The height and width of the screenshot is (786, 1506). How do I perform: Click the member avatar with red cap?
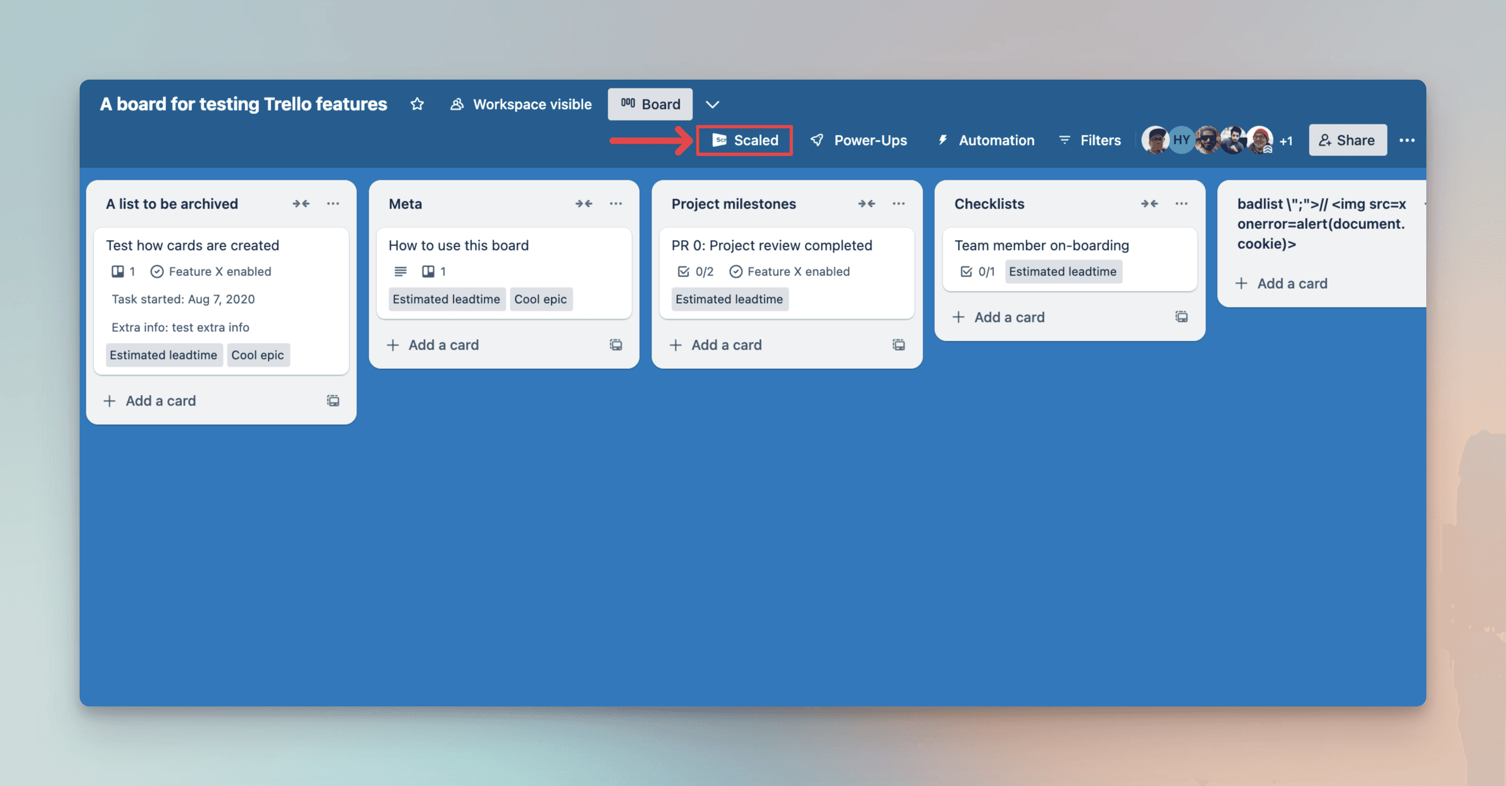point(1260,140)
